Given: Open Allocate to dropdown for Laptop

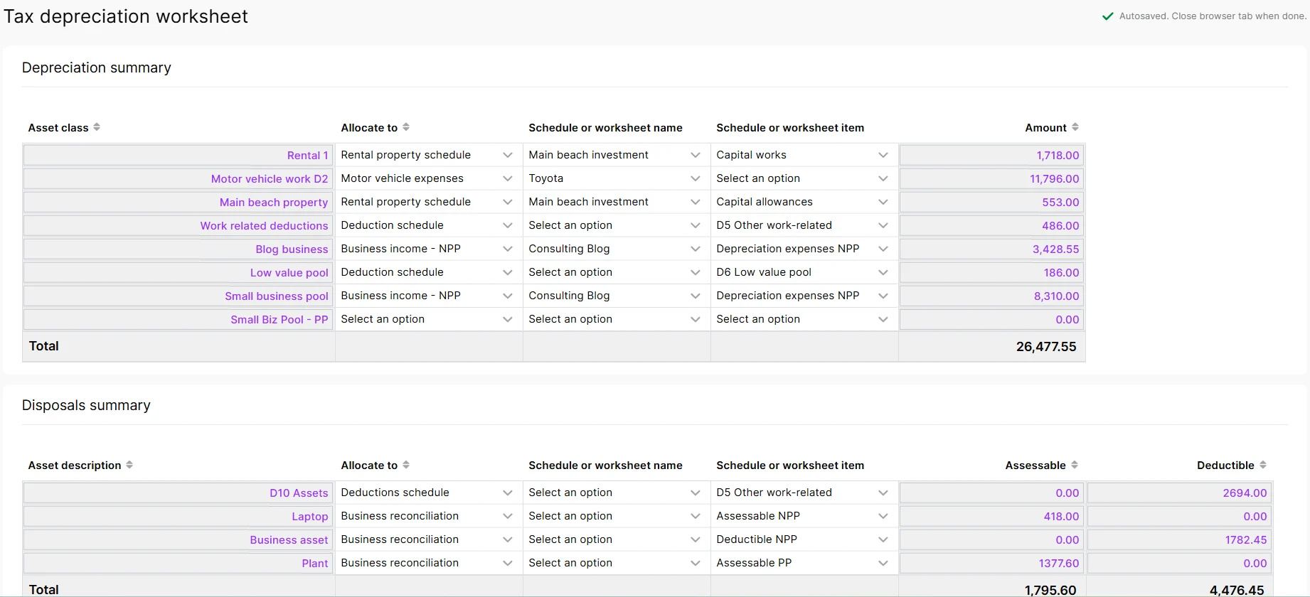Looking at the screenshot, I should coord(427,516).
